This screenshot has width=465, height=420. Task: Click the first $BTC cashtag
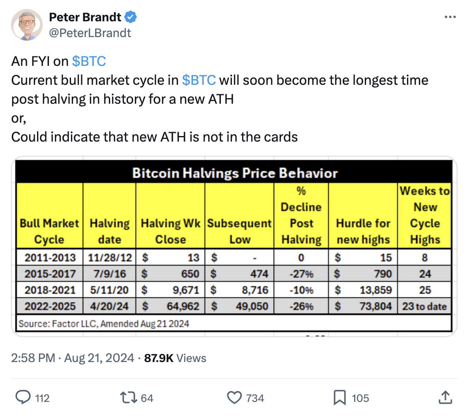tap(89, 62)
